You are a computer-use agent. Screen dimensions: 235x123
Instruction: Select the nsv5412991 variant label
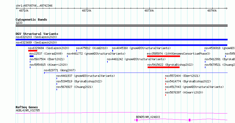(x=220, y=59)
